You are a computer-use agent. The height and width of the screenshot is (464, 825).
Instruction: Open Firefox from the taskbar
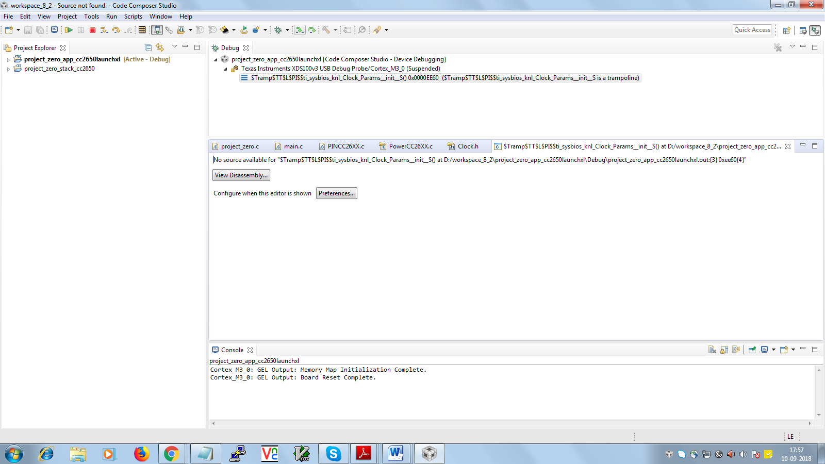(x=141, y=454)
